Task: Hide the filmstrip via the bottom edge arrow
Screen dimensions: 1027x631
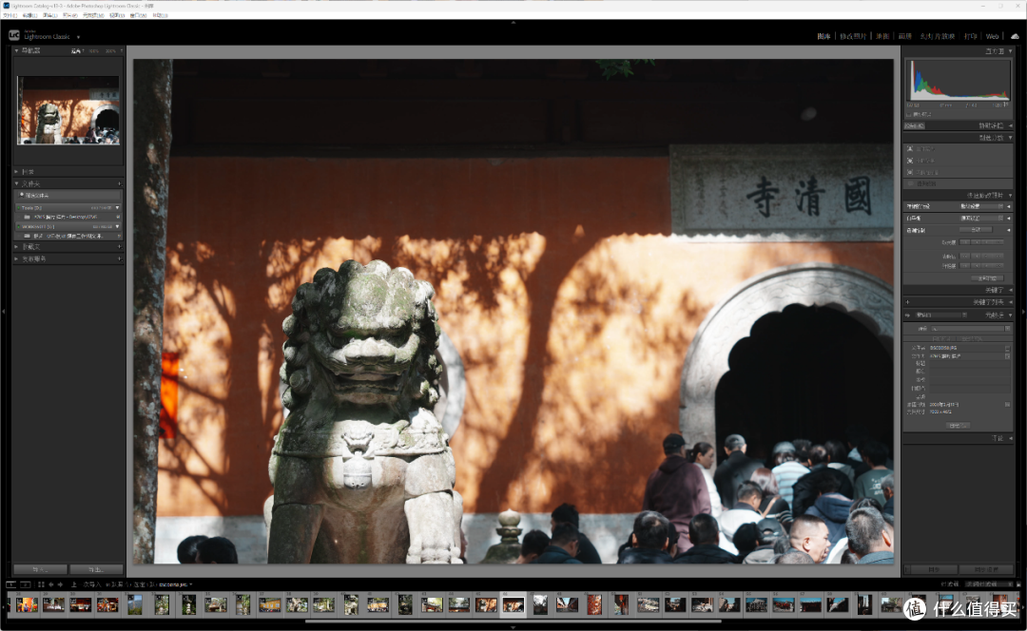Action: tap(513, 627)
